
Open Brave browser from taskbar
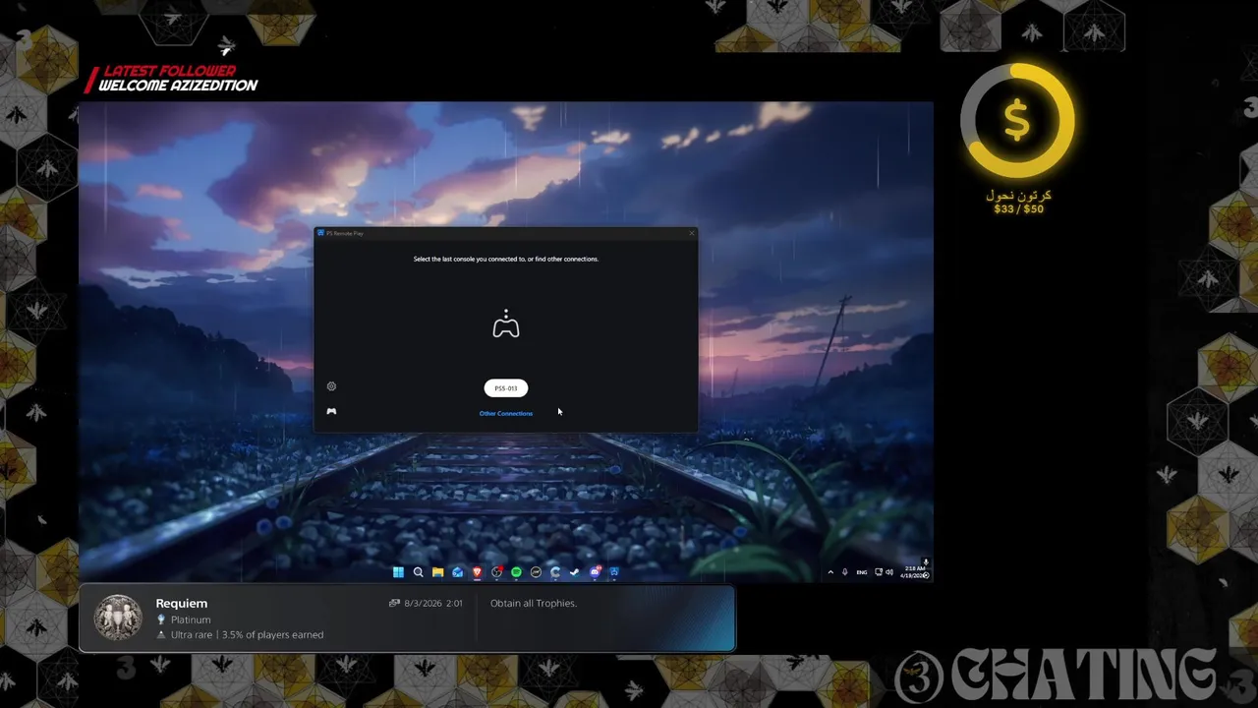[x=477, y=572]
